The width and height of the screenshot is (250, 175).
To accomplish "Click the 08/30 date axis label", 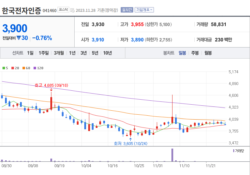I will [6, 166].
